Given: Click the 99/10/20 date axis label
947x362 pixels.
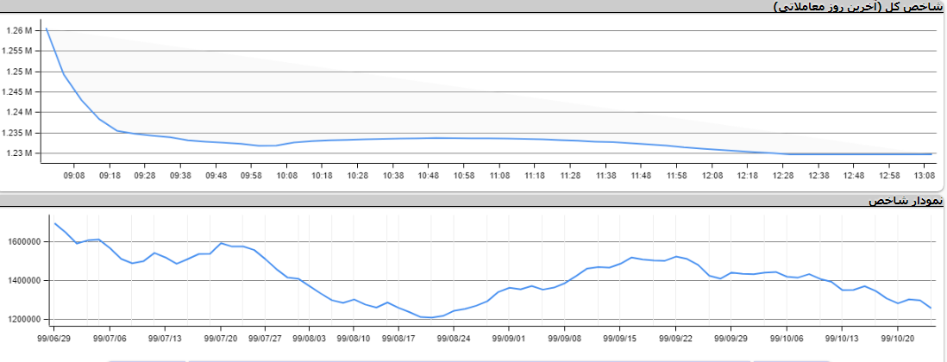Looking at the screenshot, I should click(x=900, y=339).
